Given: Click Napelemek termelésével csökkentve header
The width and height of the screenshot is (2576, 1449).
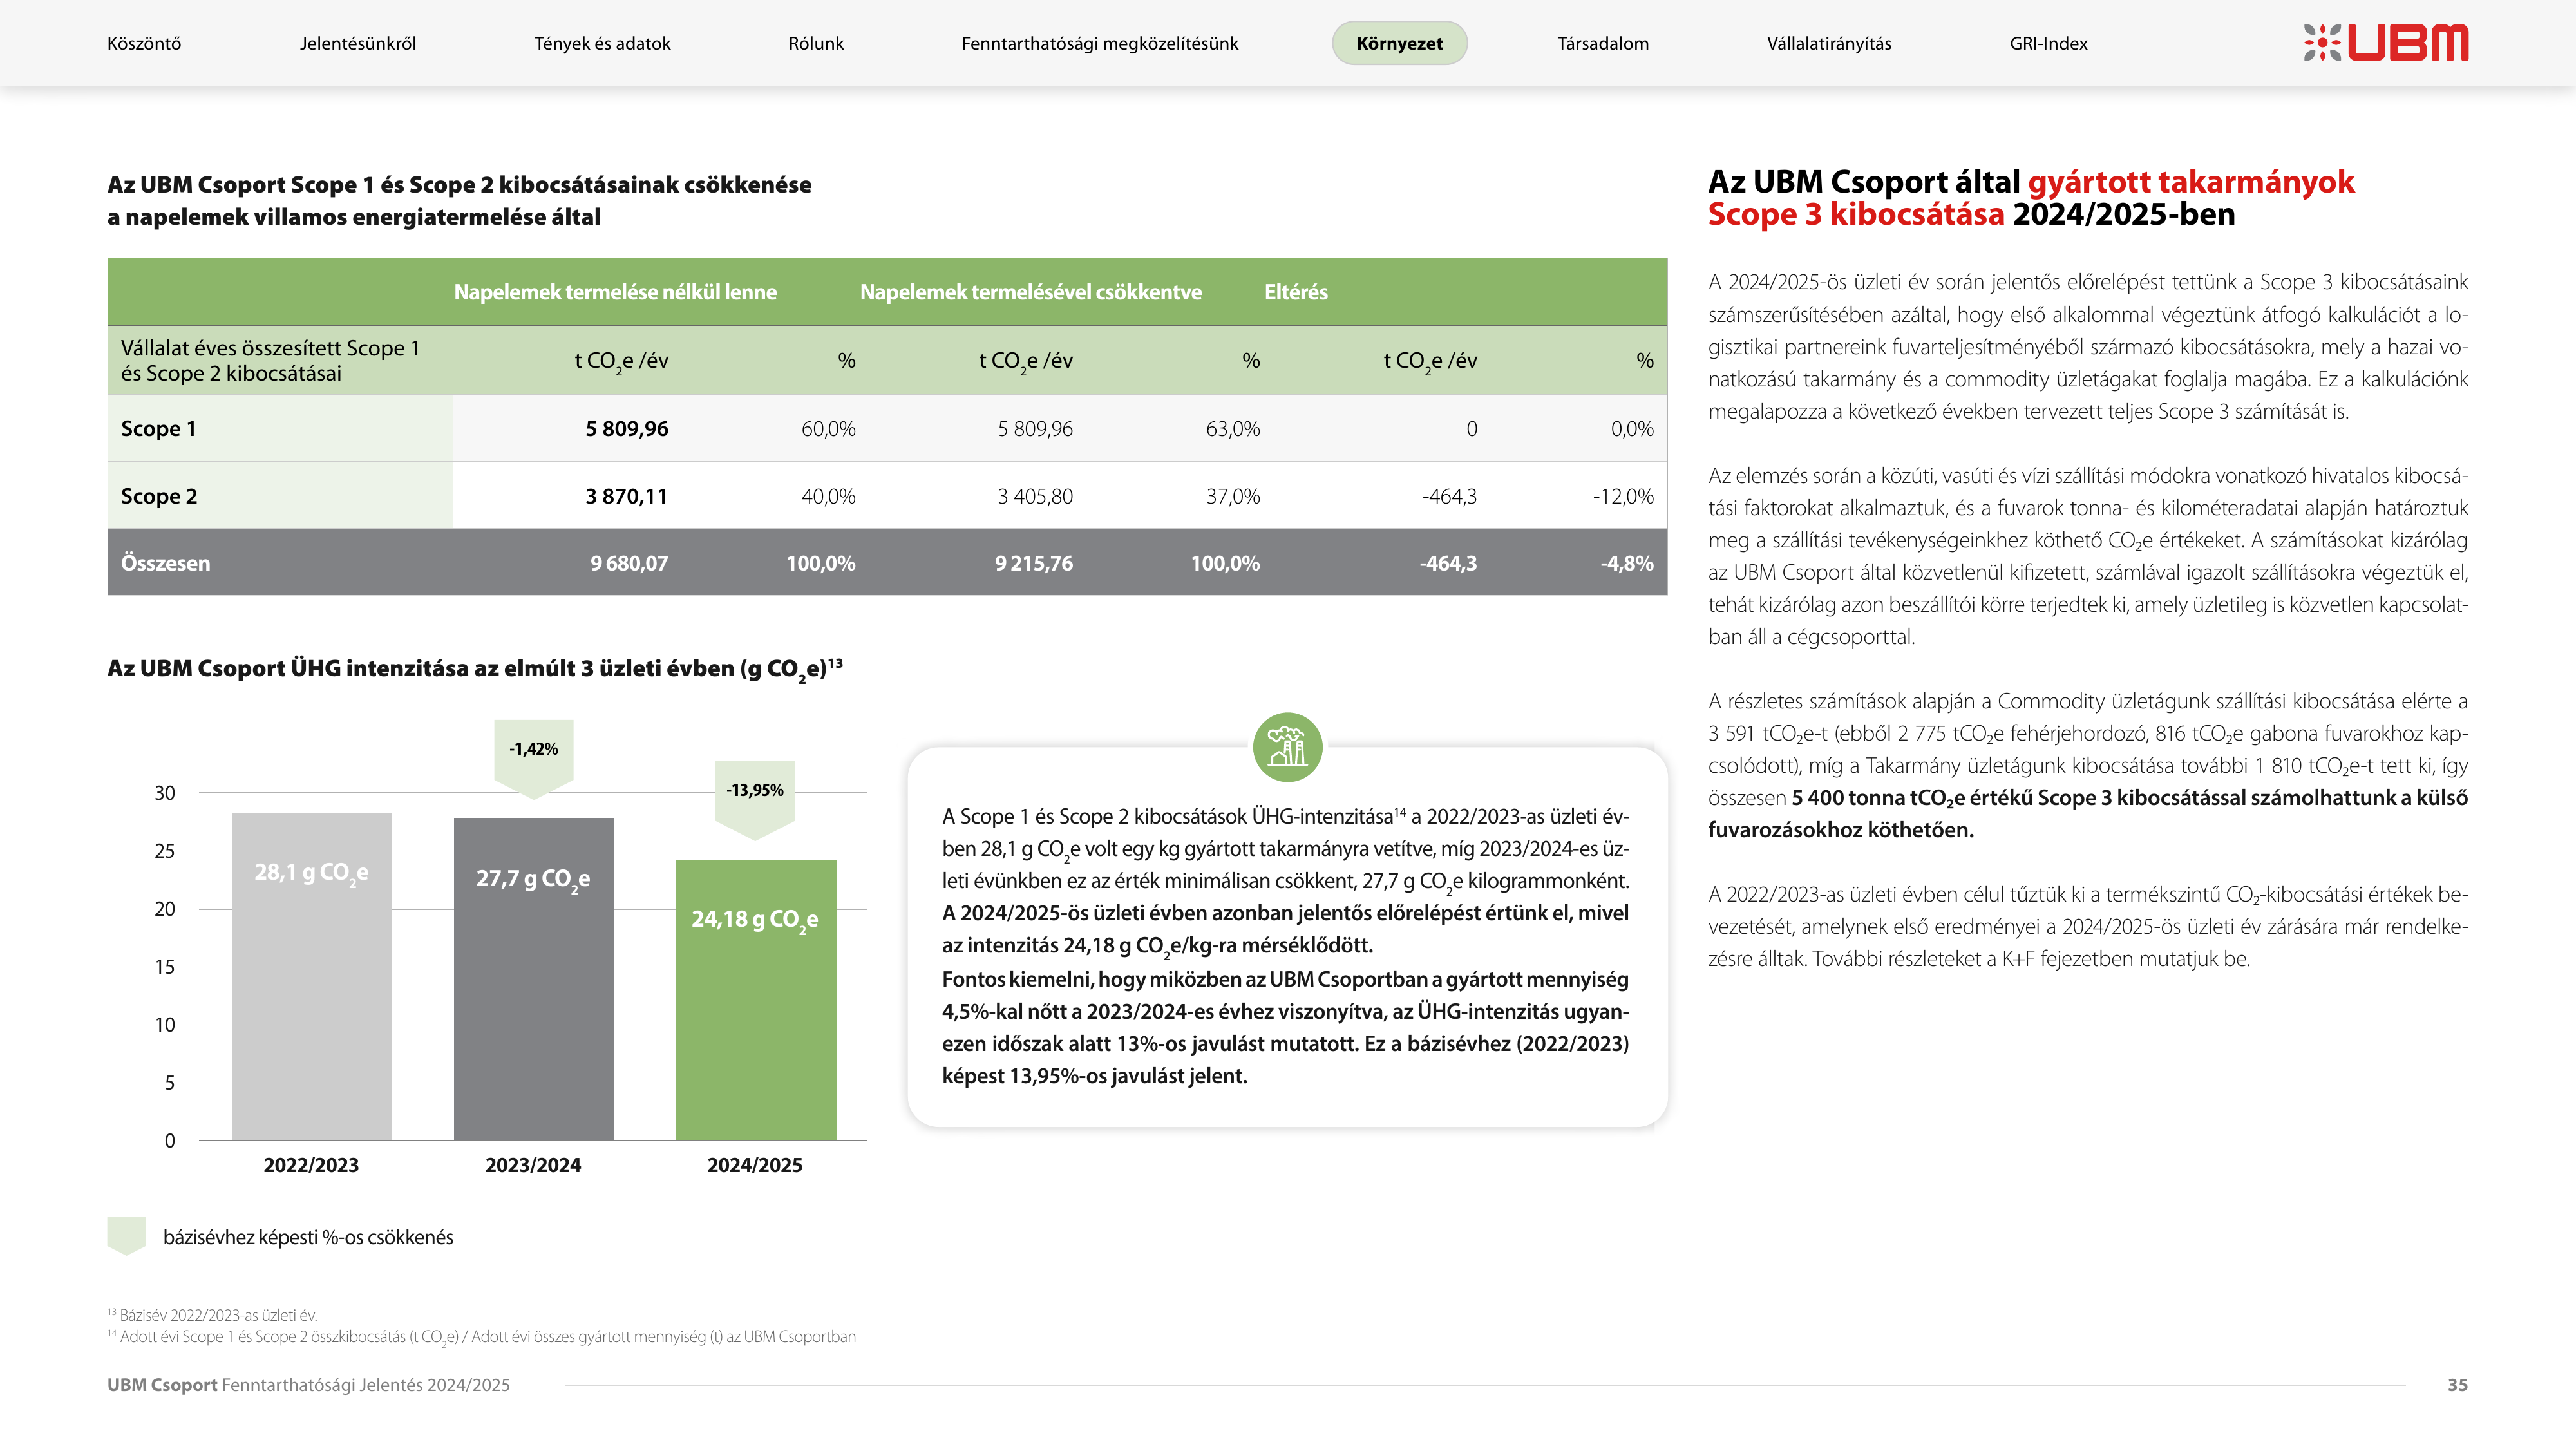Looking at the screenshot, I should coord(1031,292).
